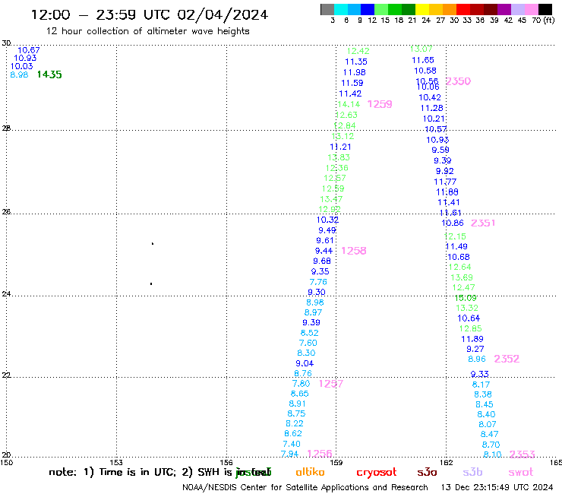Select the bright red 33 ft legend swatch
562x494 pixels.
pos(463,9)
